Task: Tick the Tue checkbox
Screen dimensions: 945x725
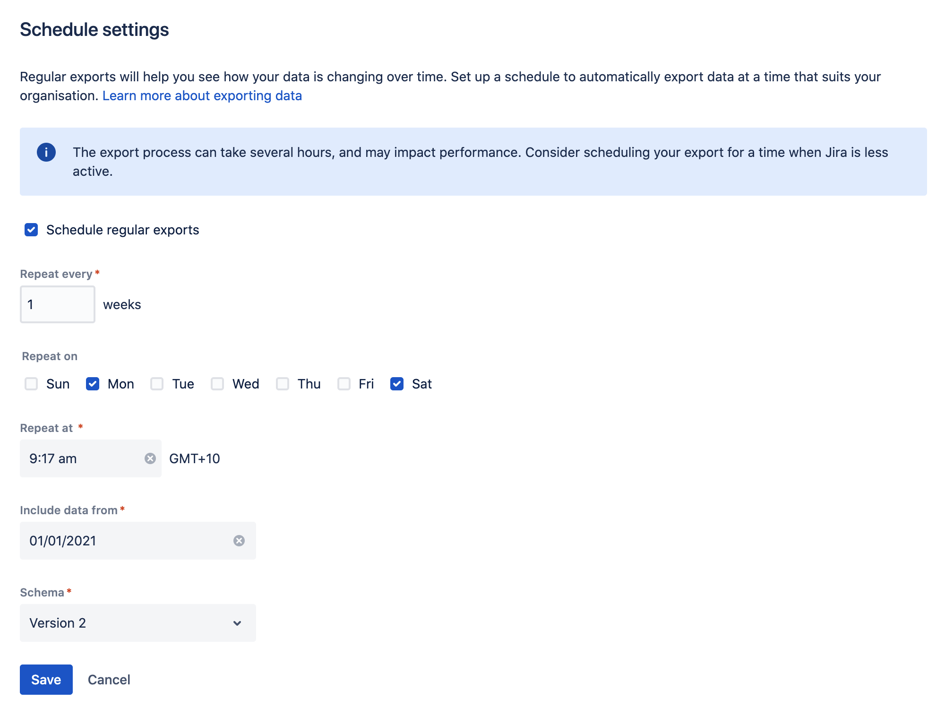Action: [x=157, y=384]
